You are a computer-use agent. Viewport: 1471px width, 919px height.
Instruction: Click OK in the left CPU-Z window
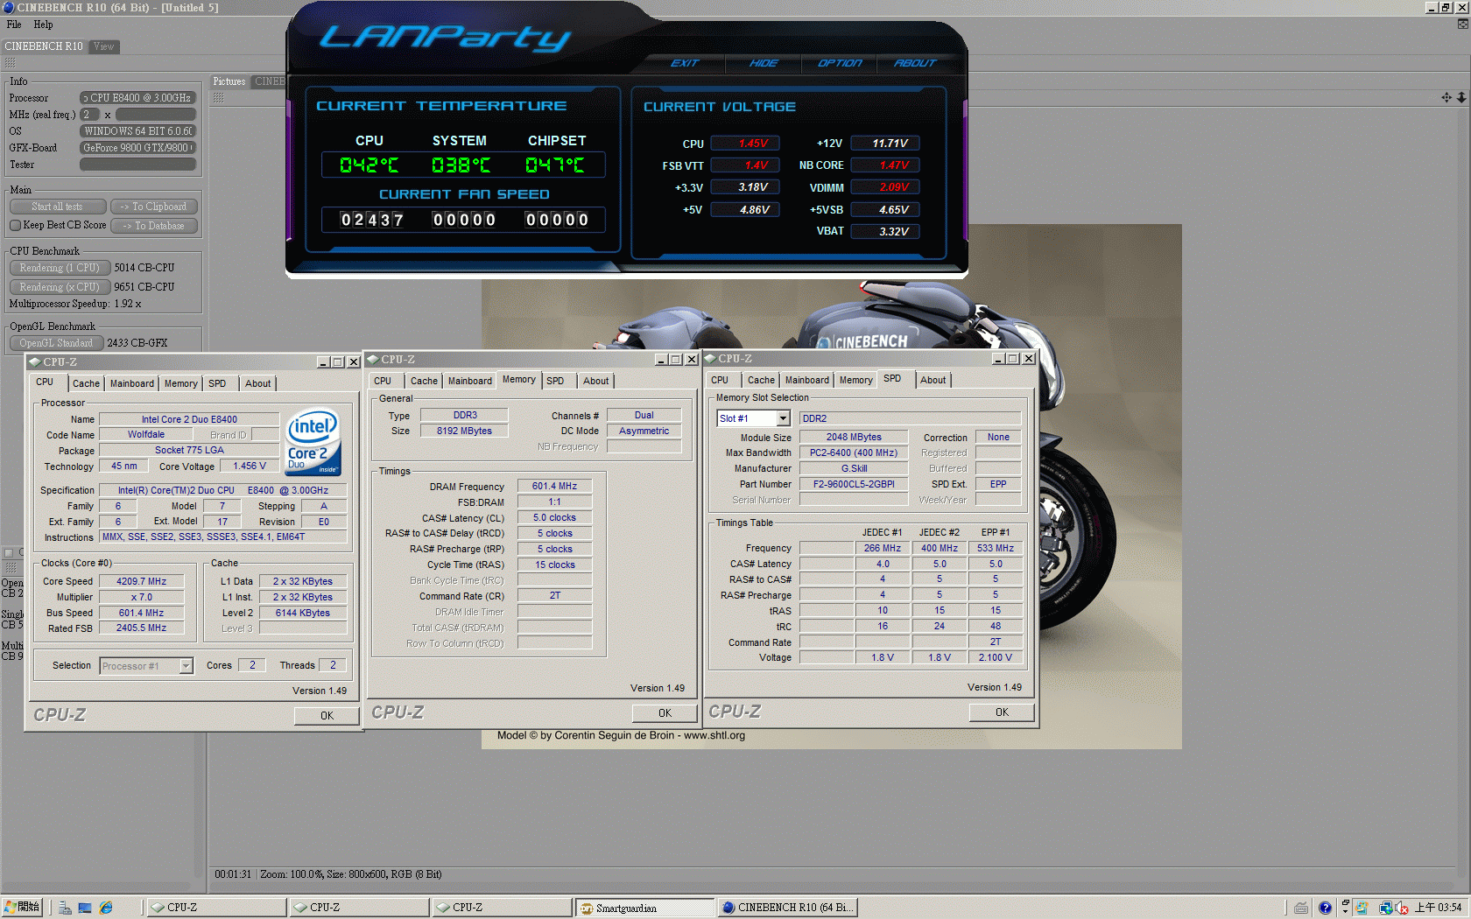click(327, 716)
